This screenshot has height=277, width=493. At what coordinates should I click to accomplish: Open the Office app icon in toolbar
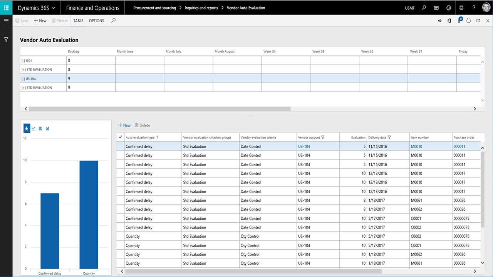click(449, 21)
